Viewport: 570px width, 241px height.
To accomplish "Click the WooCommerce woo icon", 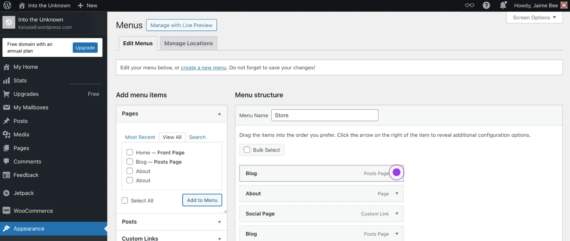I will (x=6, y=211).
